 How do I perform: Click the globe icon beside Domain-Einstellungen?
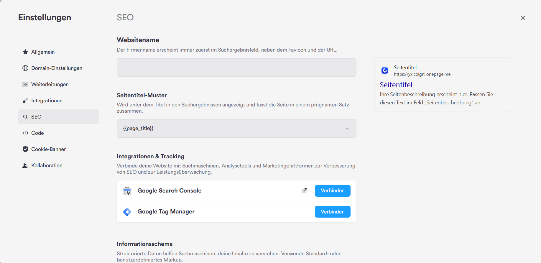click(x=25, y=68)
